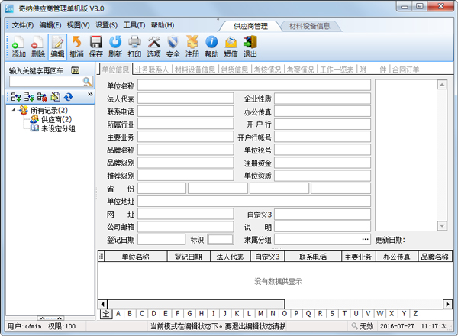Open the 安全 shield icon

173,47
